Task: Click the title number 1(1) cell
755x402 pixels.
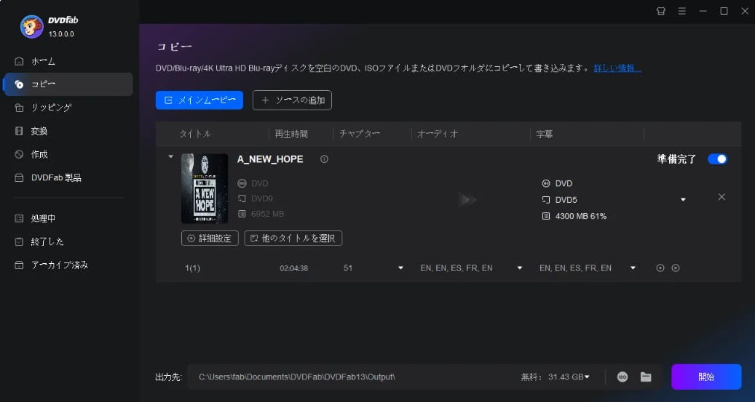Action: [193, 268]
